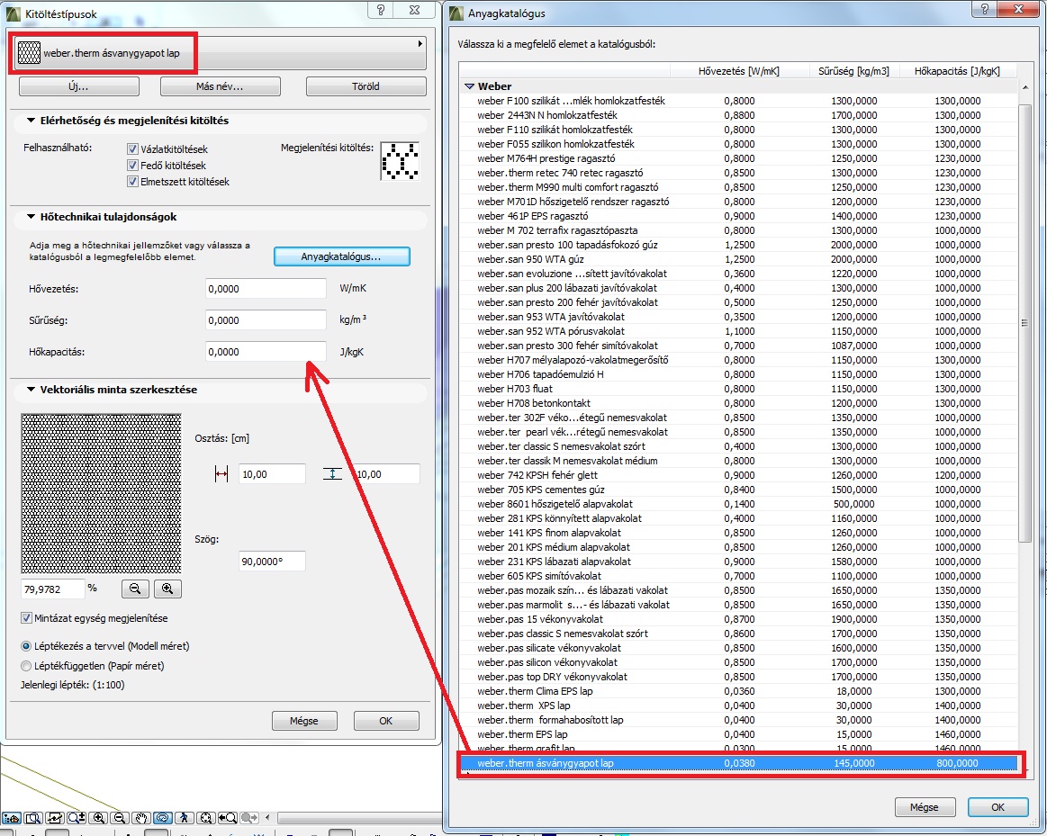Toggle the Vázlatkitöltések checkbox
Image resolution: width=1047 pixels, height=836 pixels.
pyautogui.click(x=132, y=148)
